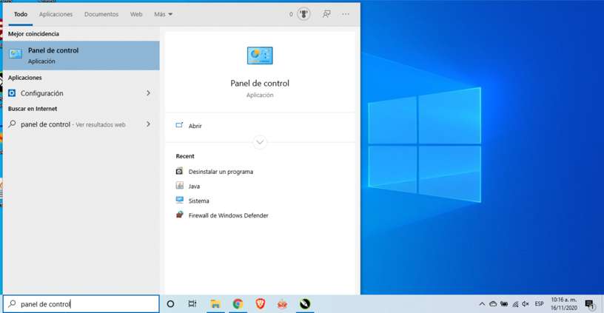The width and height of the screenshot is (604, 313).
Task: Open recent item Desinstalar un programa
Action: (x=221, y=172)
